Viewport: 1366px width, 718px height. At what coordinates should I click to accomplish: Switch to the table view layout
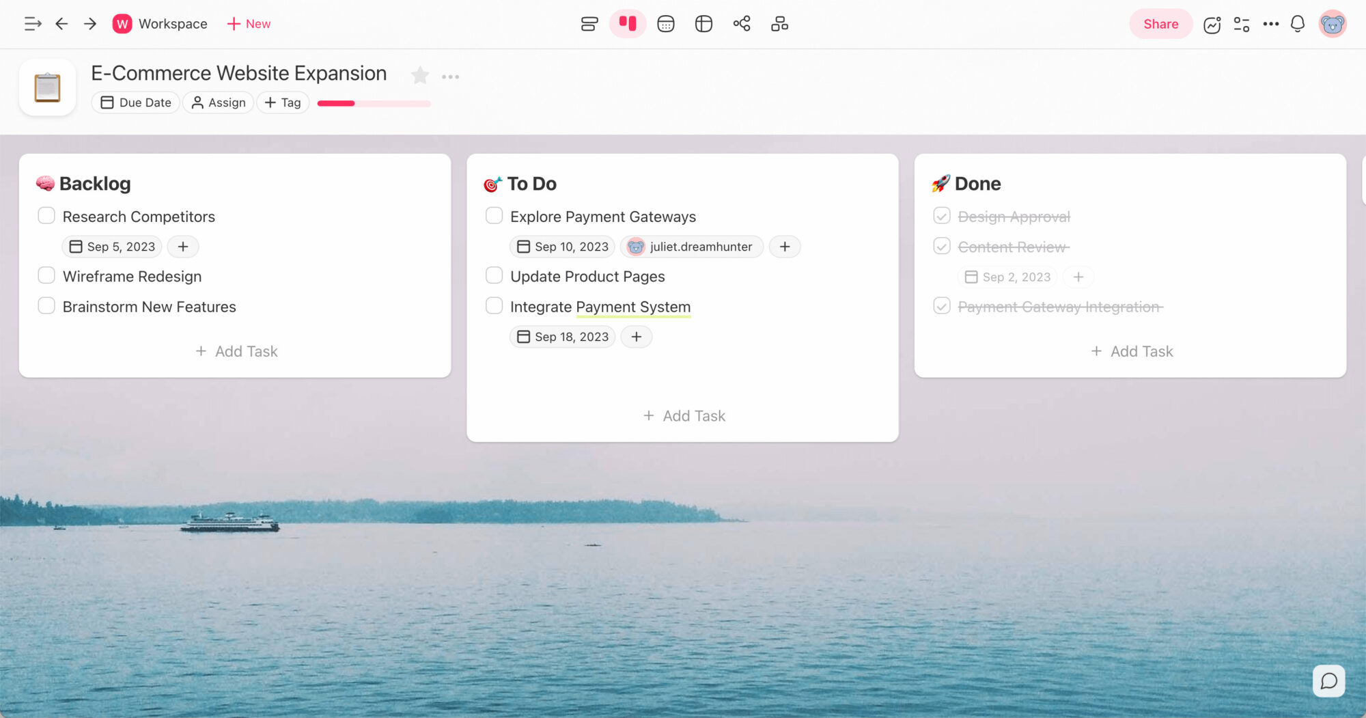point(703,24)
